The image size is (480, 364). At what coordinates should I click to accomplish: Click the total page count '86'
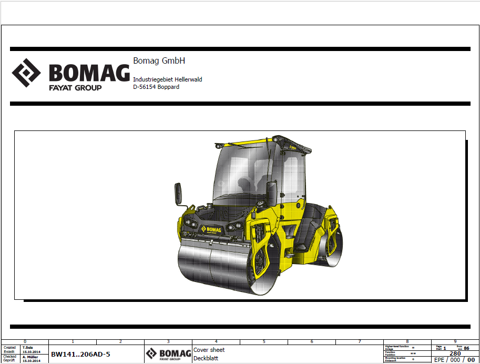[x=466, y=348]
